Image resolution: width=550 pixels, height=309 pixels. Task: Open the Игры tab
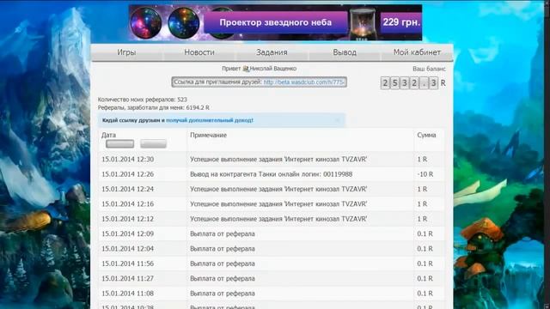coord(126,52)
